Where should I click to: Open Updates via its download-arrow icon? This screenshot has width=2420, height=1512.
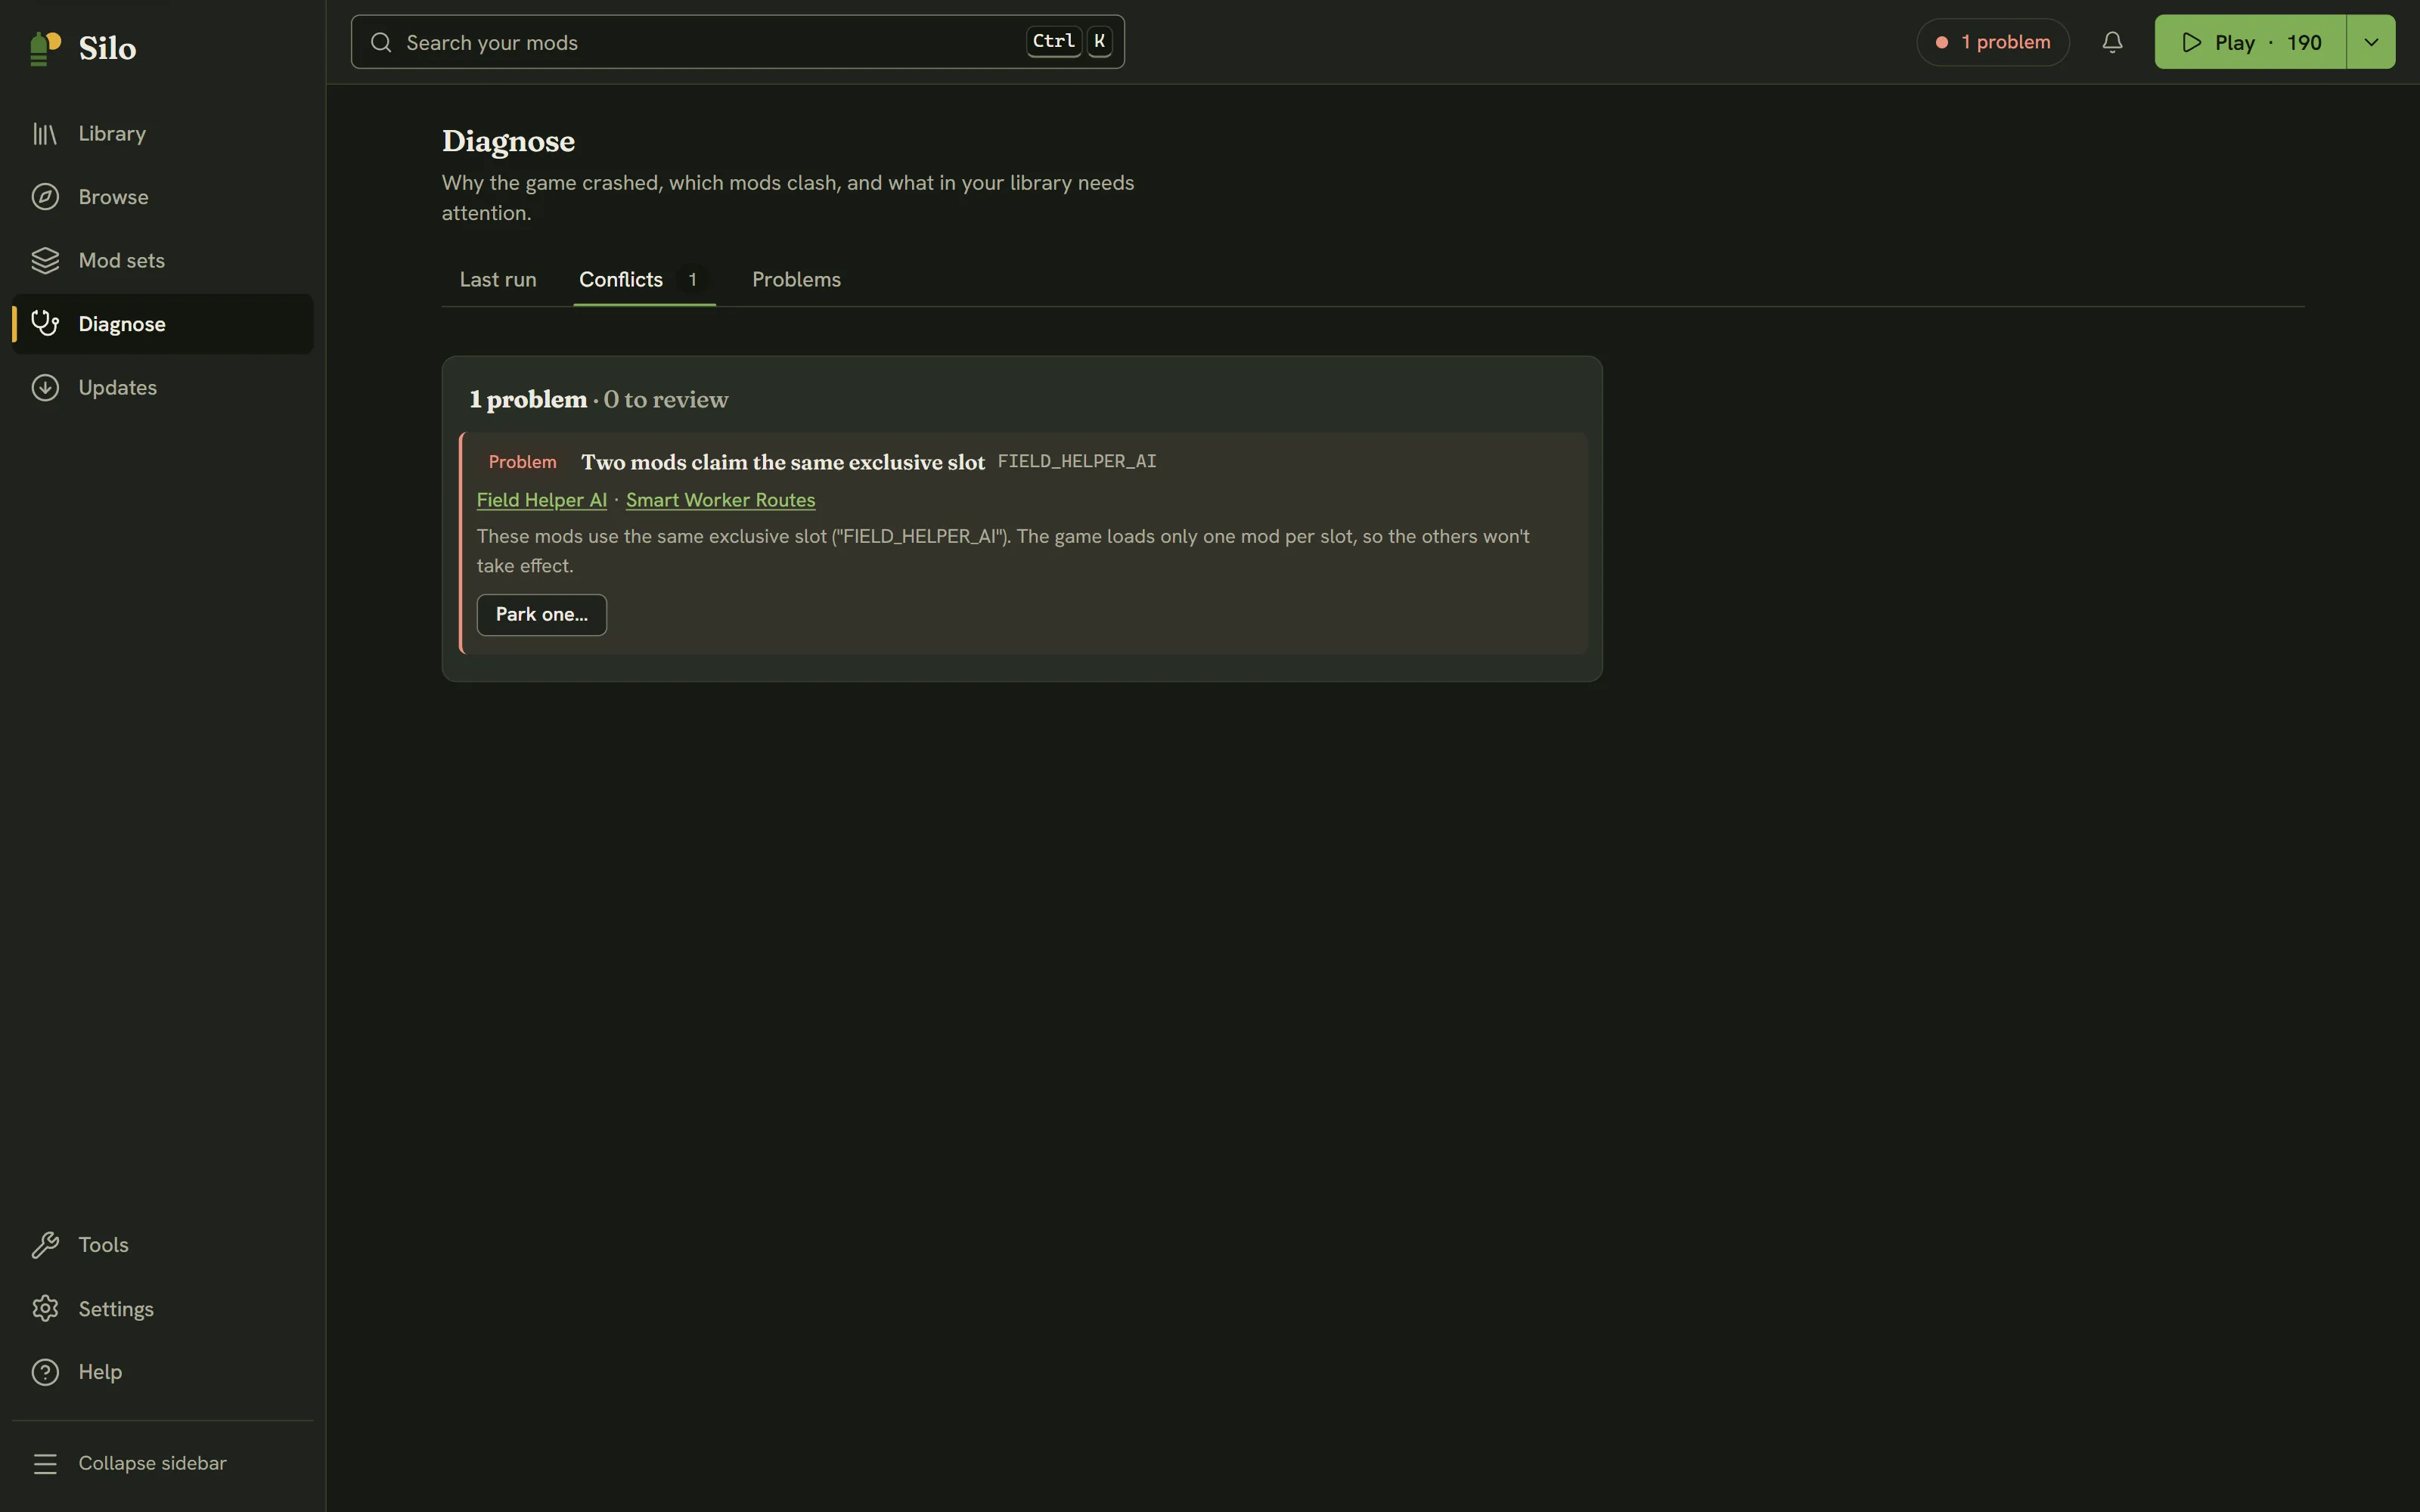(x=45, y=388)
